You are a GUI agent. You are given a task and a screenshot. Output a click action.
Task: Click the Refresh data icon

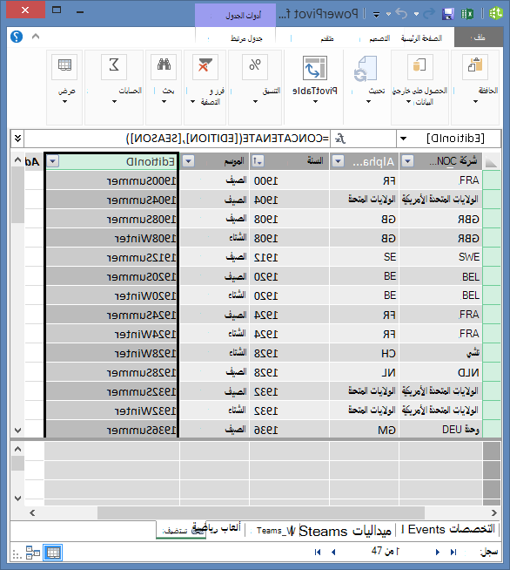[366, 68]
